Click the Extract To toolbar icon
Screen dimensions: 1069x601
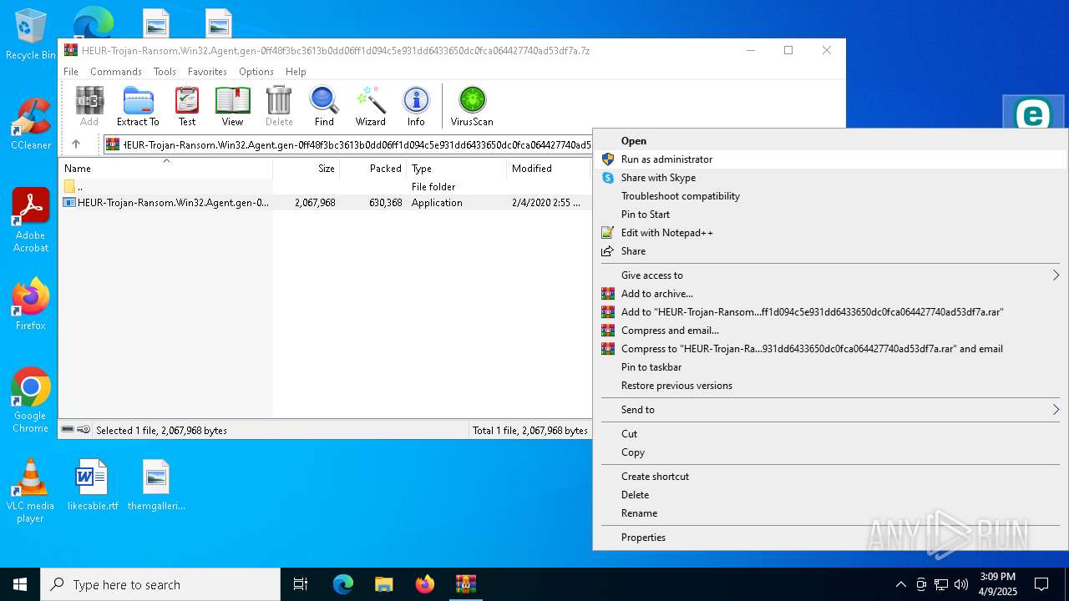point(138,107)
